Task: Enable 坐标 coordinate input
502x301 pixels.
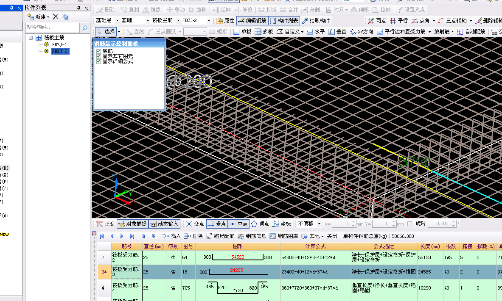Action: tap(282, 224)
